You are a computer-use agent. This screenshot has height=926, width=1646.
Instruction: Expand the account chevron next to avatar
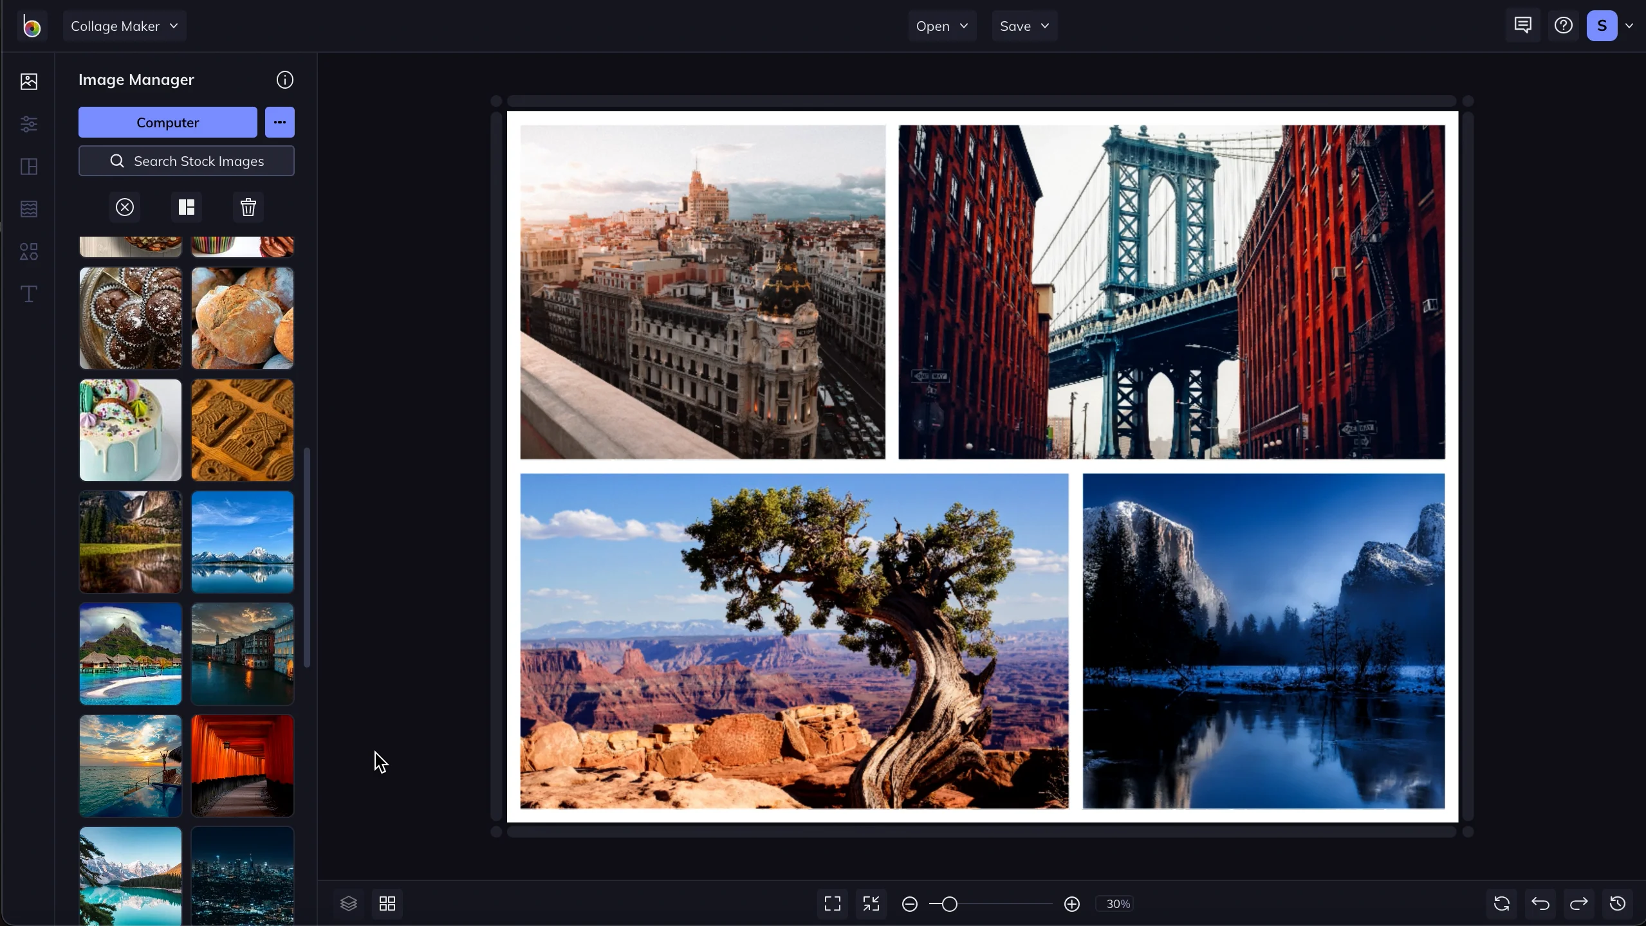click(1629, 26)
